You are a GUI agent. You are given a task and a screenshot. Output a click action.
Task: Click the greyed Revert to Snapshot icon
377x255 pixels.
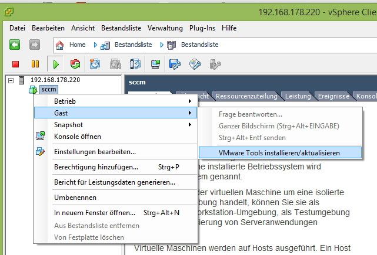pos(115,64)
